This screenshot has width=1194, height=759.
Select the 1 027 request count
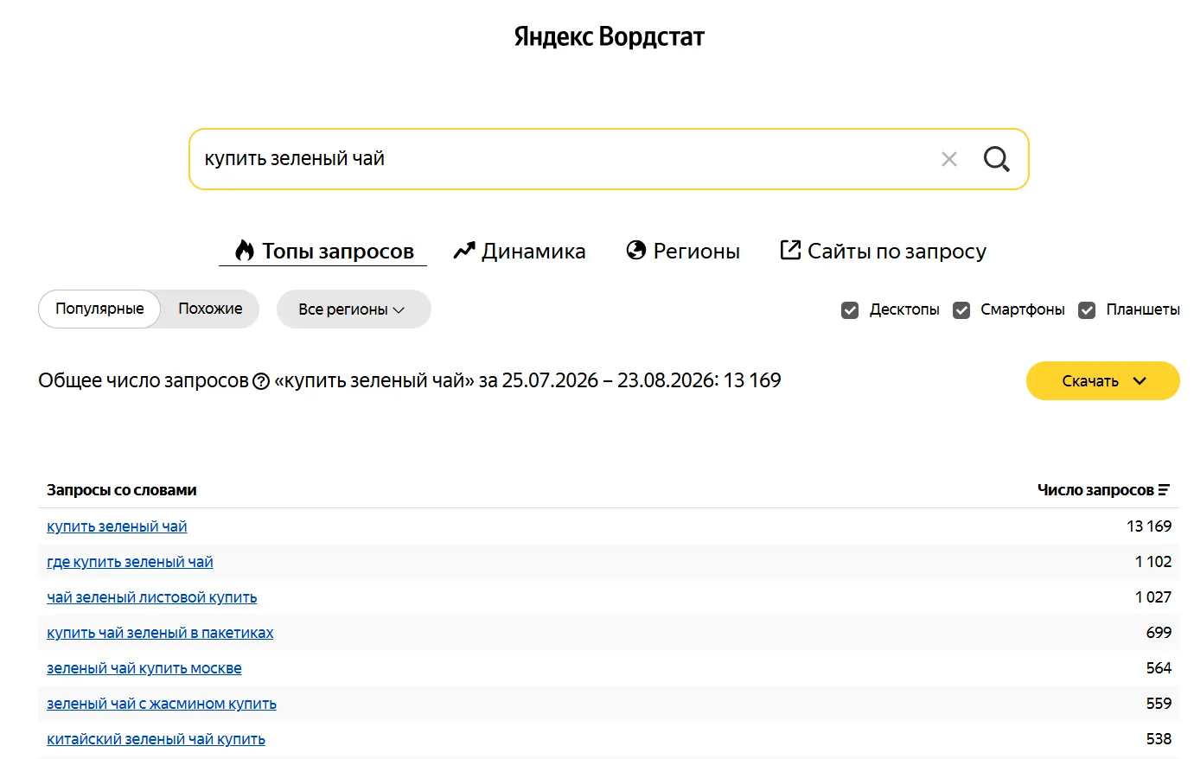point(1153,597)
